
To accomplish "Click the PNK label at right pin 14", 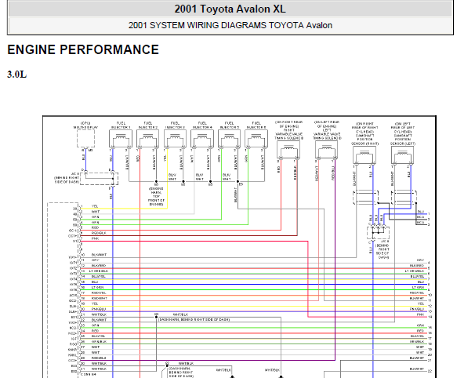I will click(420, 314).
